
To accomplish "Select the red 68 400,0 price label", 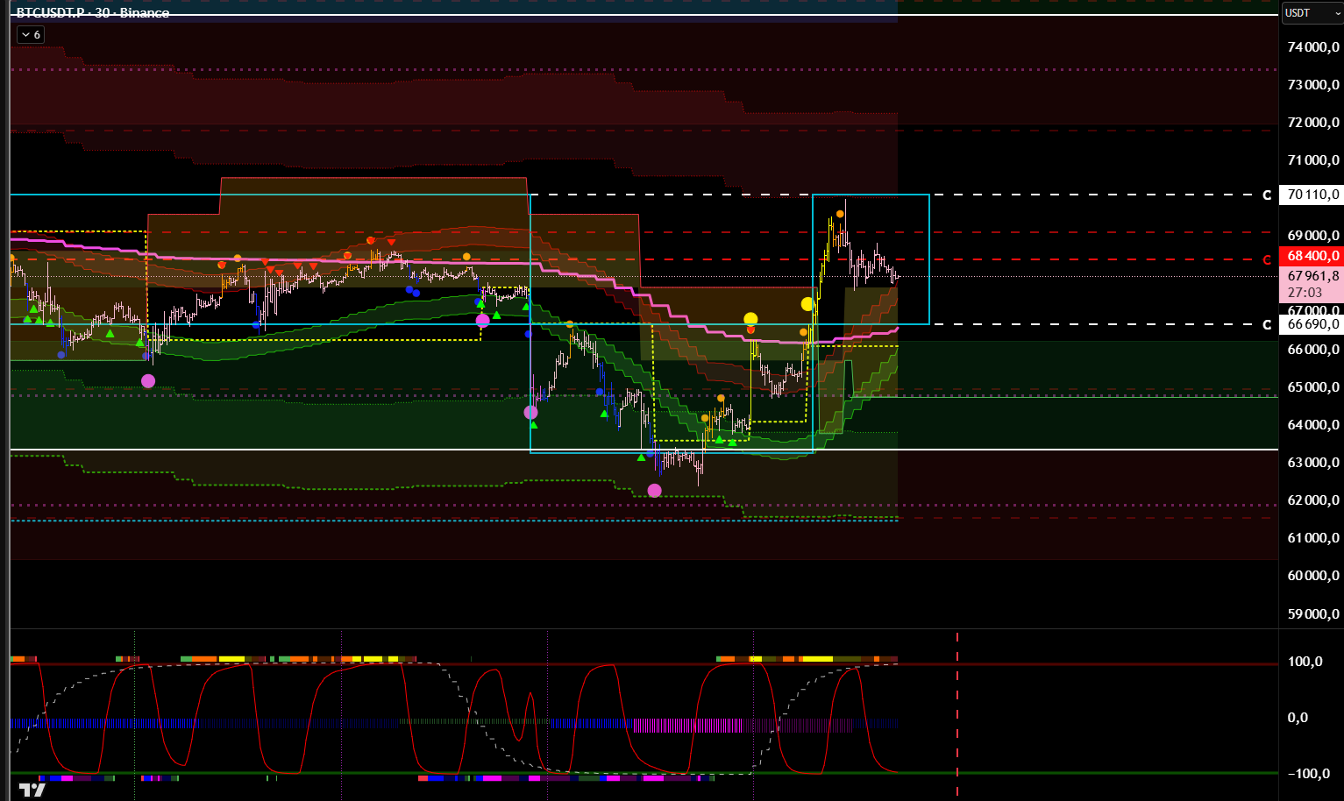I will tap(1312, 256).
